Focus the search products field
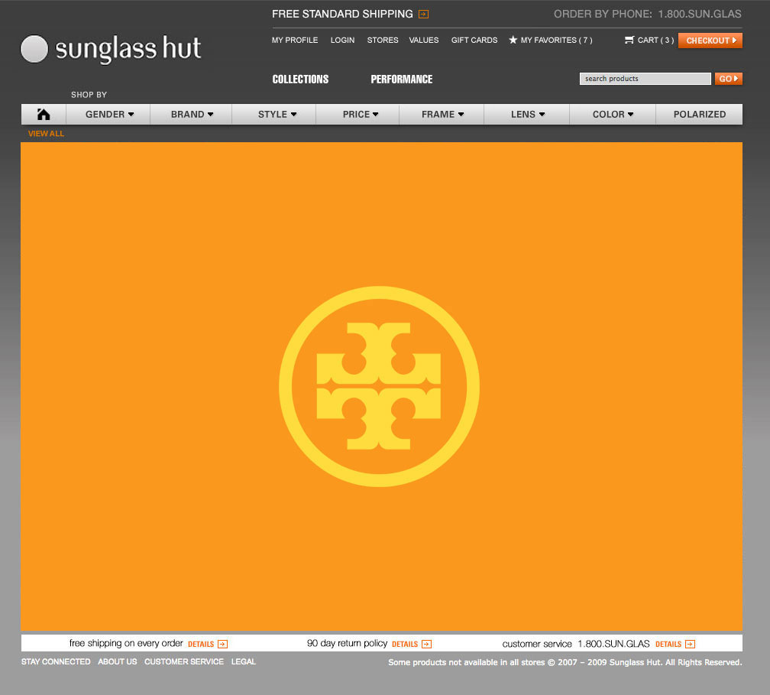Screen dimensions: 770x695 645,79
